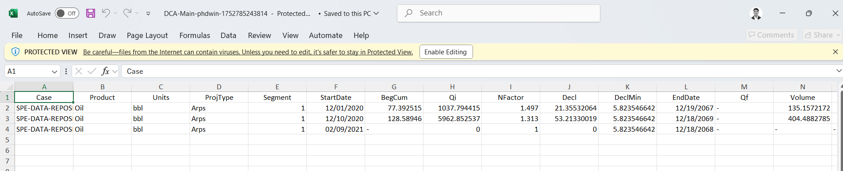Click the Enable Editing button
Viewport: 843px width, 171px height.
click(446, 52)
